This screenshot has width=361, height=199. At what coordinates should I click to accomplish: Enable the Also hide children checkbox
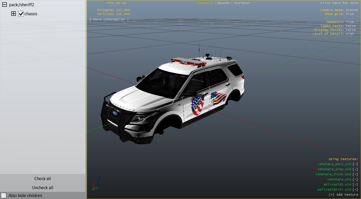[x=4, y=195]
